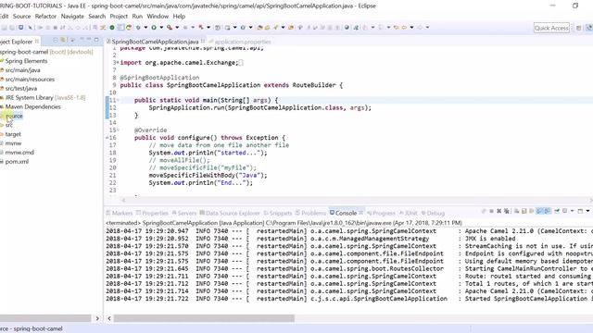Screen dimensions: 593x333
Task: Terminate the console process with stop icon
Action: coord(492,211)
